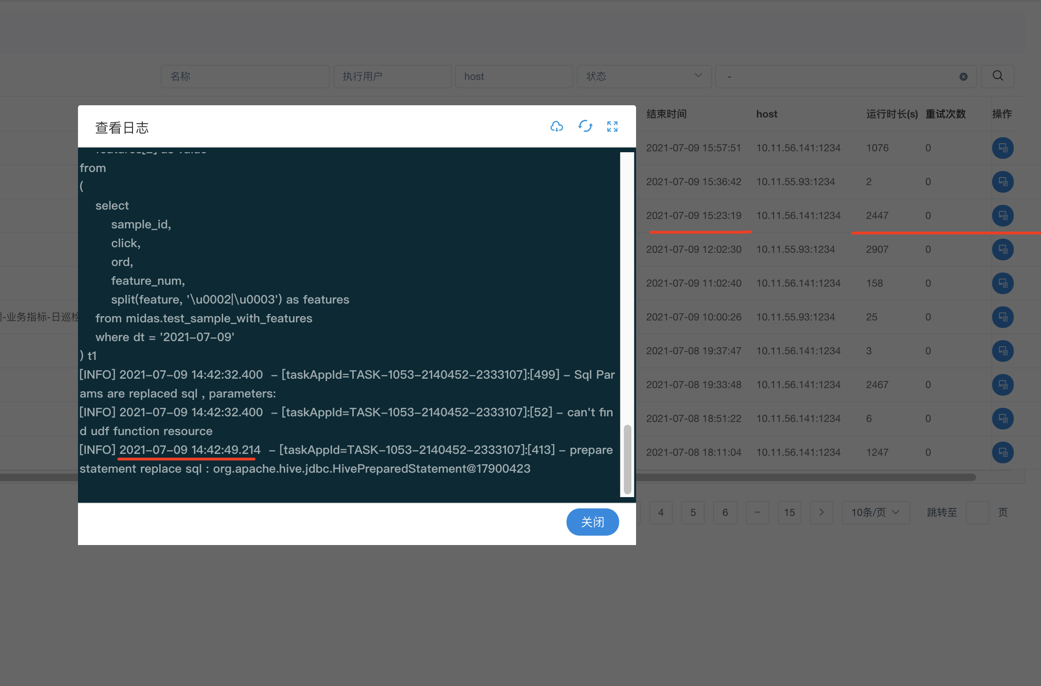This screenshot has height=686, width=1041.
Task: Click the 跳转至 page number box
Action: (977, 512)
